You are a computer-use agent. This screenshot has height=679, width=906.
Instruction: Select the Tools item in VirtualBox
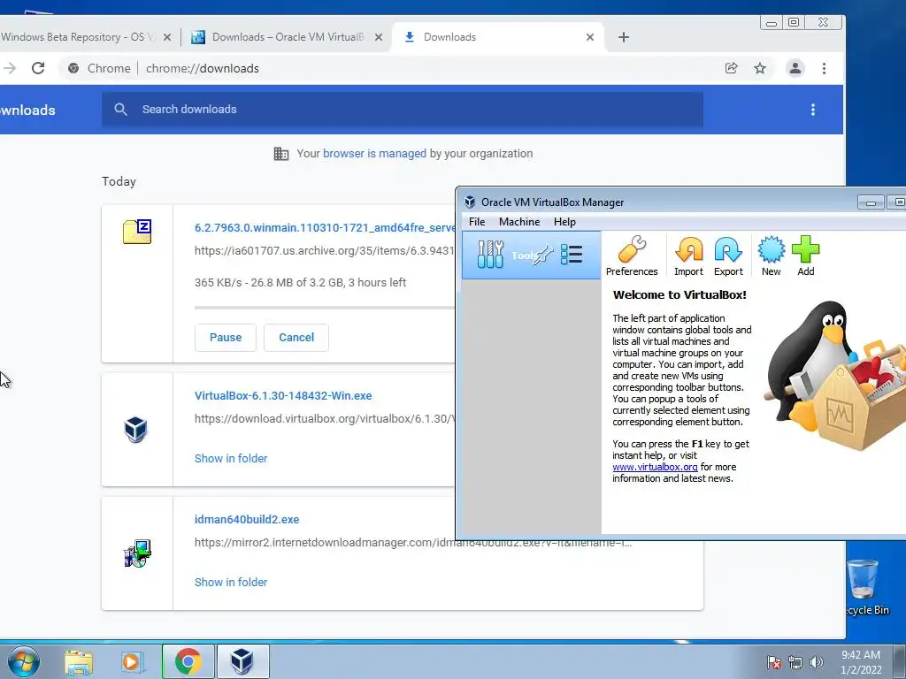tap(531, 255)
